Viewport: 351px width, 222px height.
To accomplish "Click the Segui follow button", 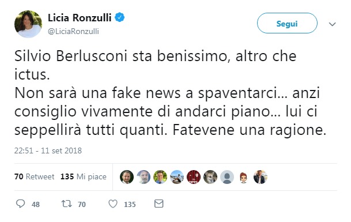I will pyautogui.click(x=287, y=23).
